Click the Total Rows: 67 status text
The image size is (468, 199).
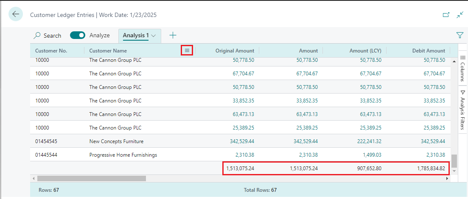tap(260, 190)
